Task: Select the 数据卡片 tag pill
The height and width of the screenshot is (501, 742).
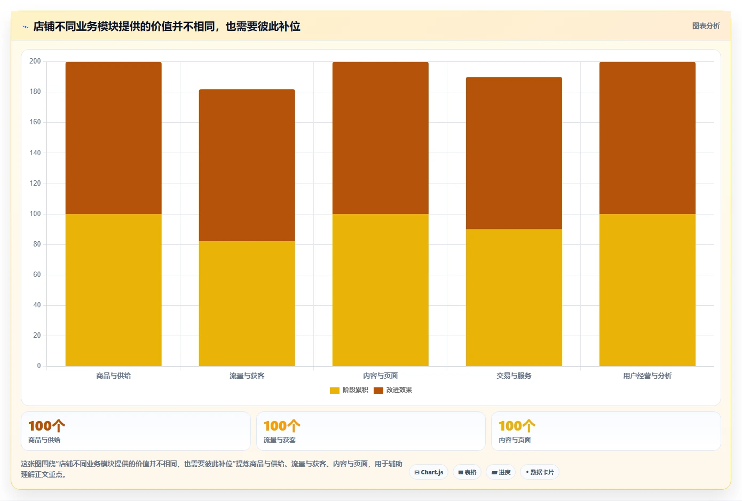Action: pyautogui.click(x=540, y=472)
